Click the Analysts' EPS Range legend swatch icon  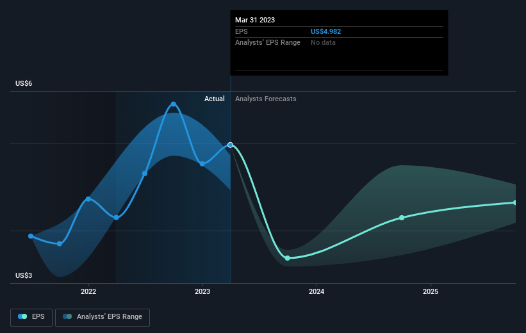(67, 316)
